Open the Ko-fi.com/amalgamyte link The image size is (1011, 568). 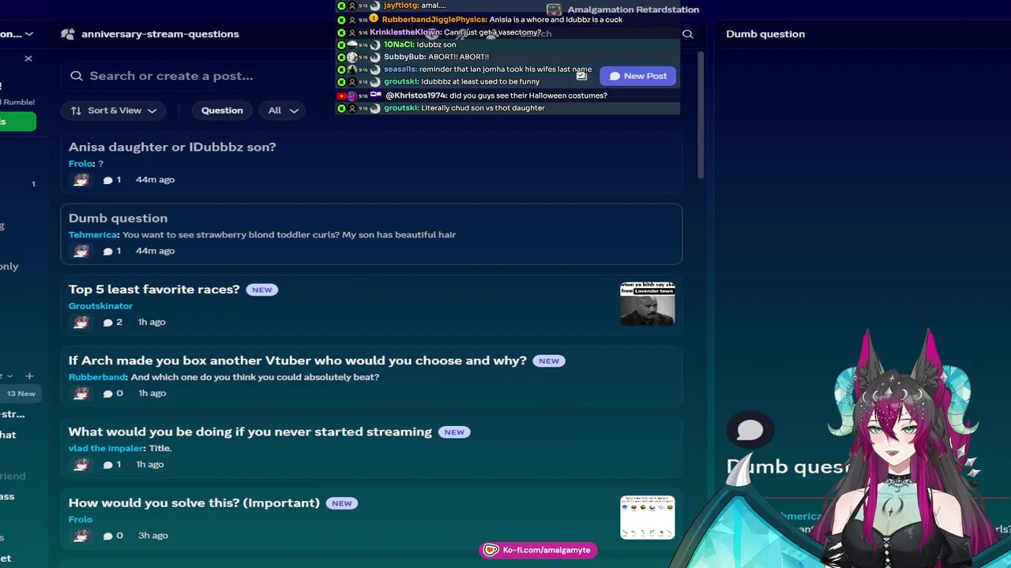[547, 550]
